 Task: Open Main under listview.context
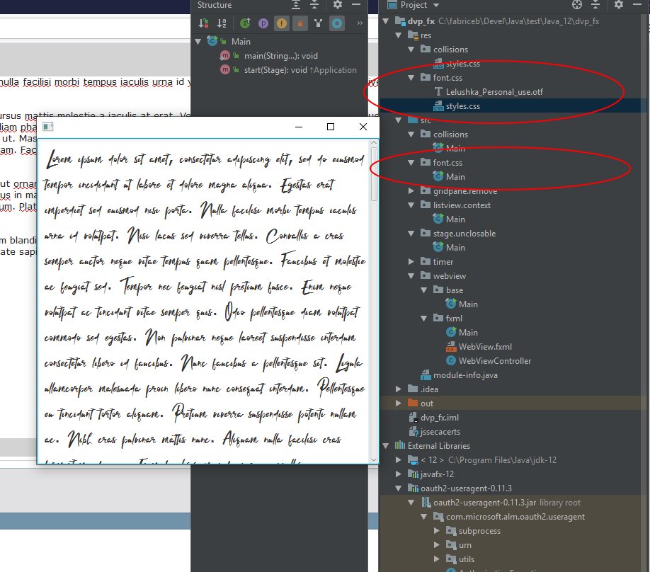pyautogui.click(x=455, y=219)
